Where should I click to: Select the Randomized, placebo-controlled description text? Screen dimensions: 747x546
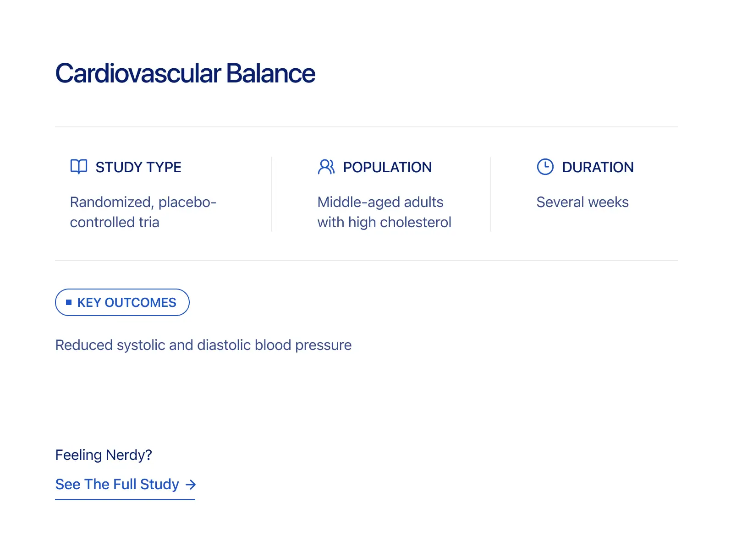[x=143, y=212]
